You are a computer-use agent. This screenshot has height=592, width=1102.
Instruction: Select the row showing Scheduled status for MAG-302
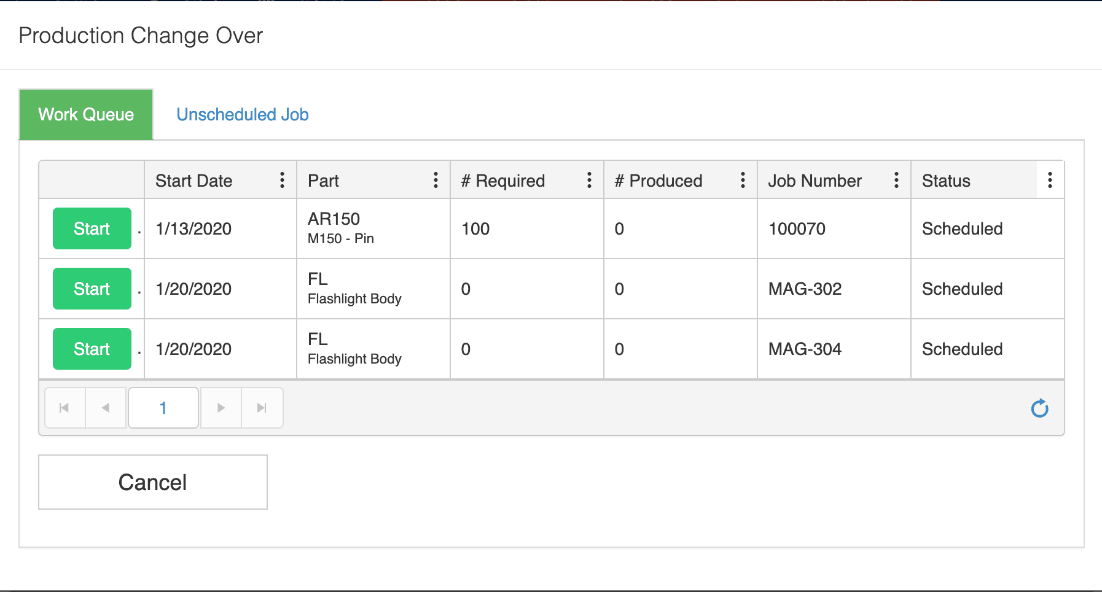[x=961, y=289]
